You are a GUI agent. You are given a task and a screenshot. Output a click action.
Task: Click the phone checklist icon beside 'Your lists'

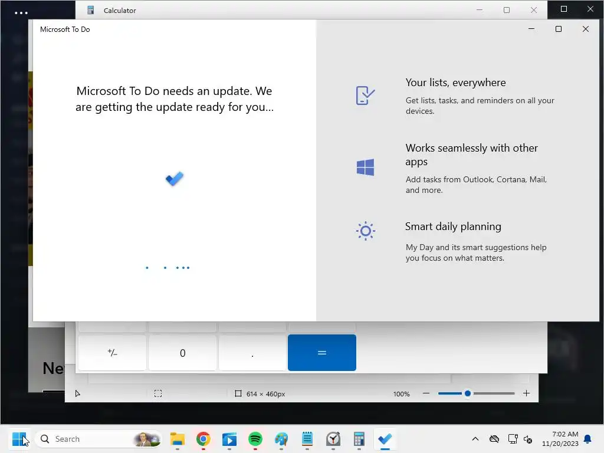(365, 95)
